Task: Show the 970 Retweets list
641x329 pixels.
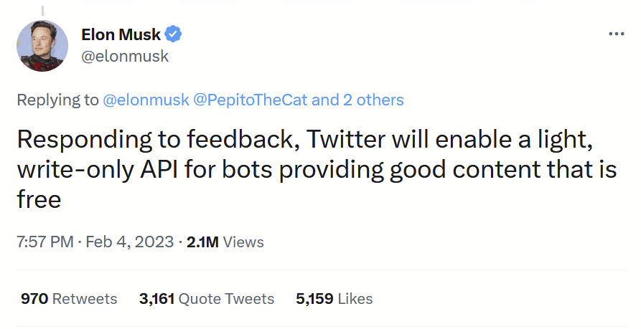Action: 69,299
